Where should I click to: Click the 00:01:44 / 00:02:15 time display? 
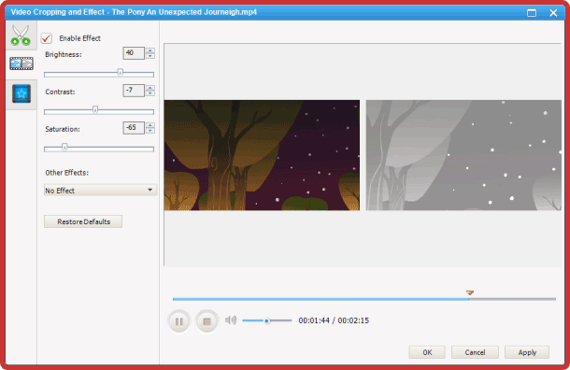point(334,320)
